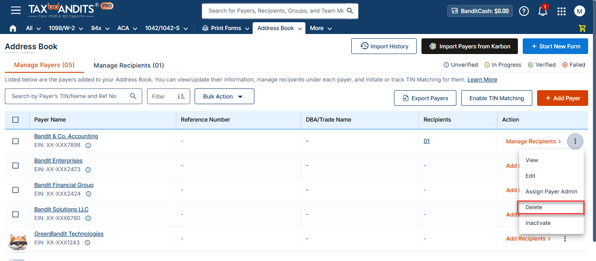596x261 pixels.
Task: Check the box for Bandit Financial Group
Action: 15,190
